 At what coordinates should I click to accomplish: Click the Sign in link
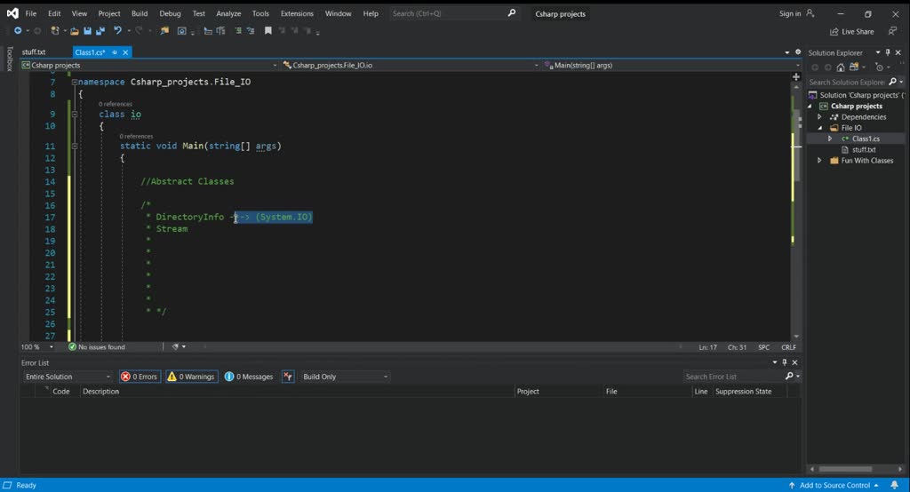coord(789,13)
